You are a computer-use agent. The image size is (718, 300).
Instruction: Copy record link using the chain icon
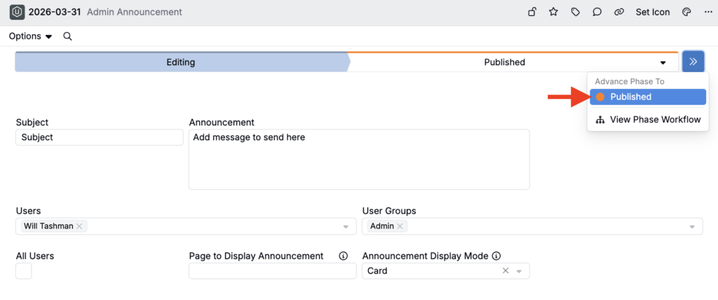(x=619, y=13)
